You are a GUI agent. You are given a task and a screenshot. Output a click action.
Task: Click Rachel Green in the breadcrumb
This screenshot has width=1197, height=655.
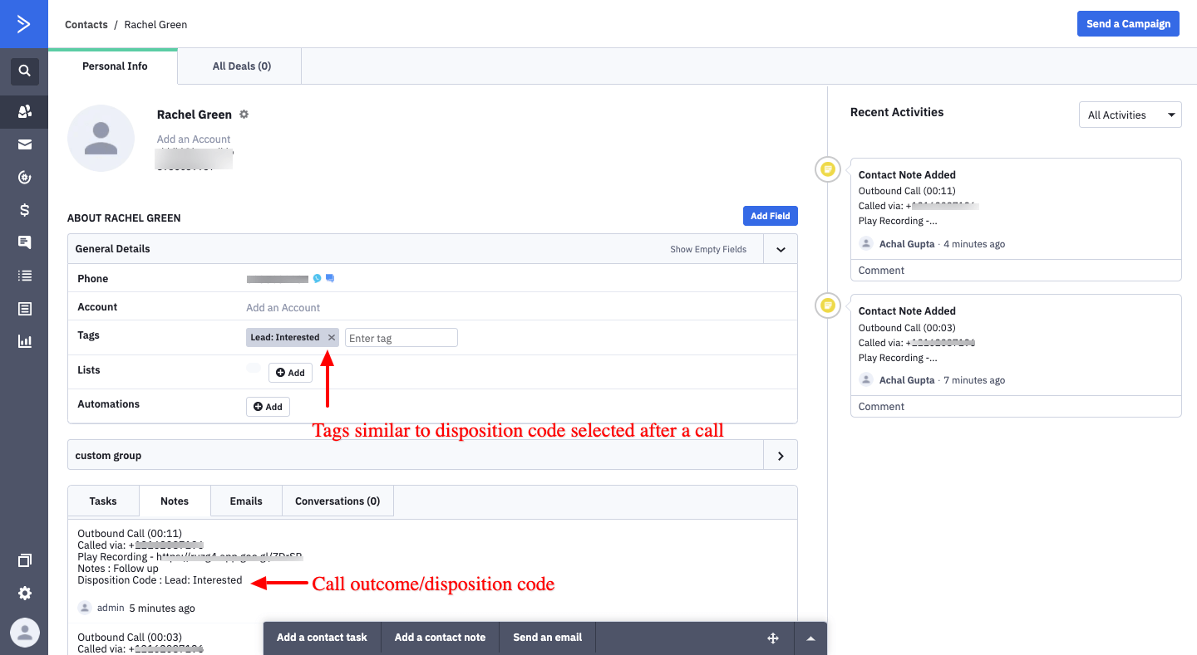[155, 25]
